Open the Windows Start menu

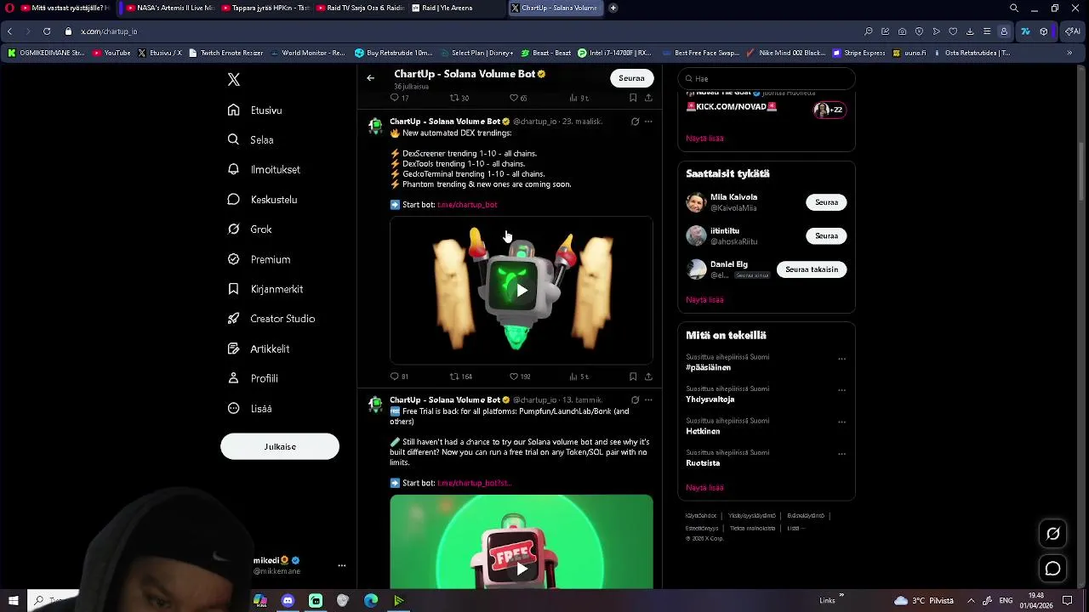[x=13, y=601]
